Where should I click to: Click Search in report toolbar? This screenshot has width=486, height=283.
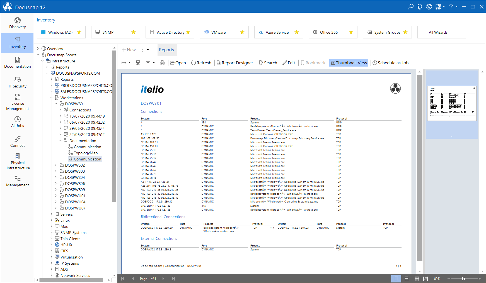(268, 63)
